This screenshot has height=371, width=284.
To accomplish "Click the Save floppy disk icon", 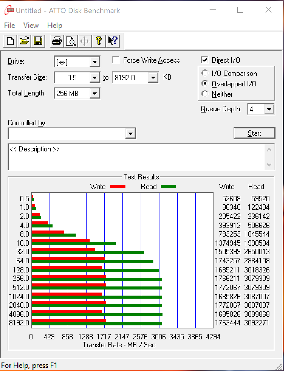I will tap(38, 41).
